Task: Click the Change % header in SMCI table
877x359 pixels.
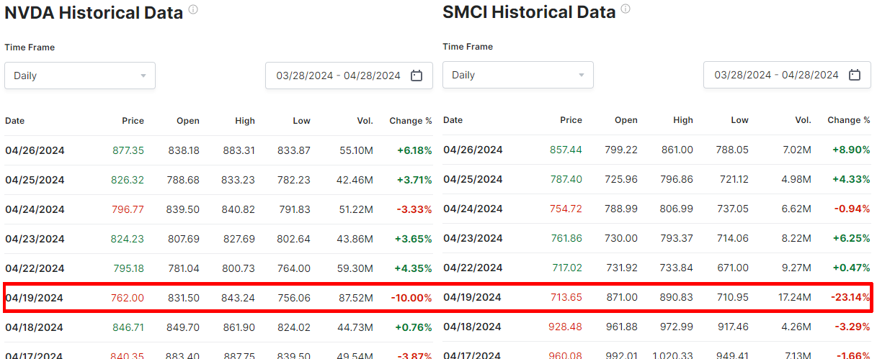Action: [849, 120]
